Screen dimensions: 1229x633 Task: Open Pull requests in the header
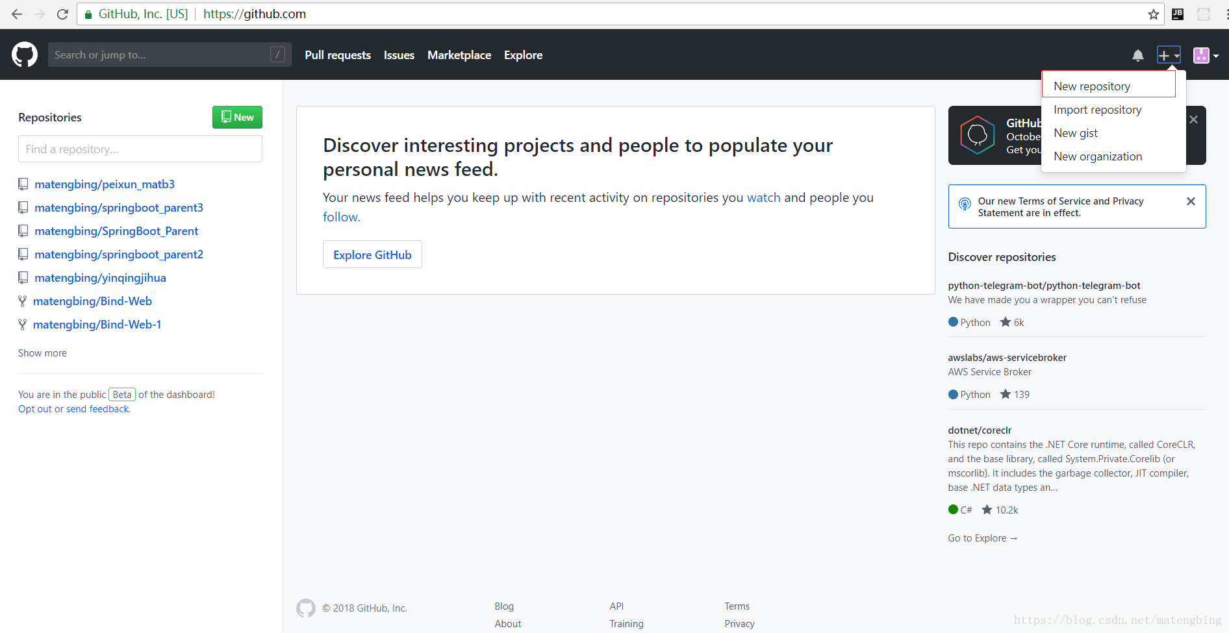(x=338, y=55)
